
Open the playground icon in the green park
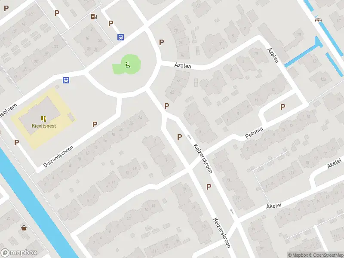[x=128, y=65]
